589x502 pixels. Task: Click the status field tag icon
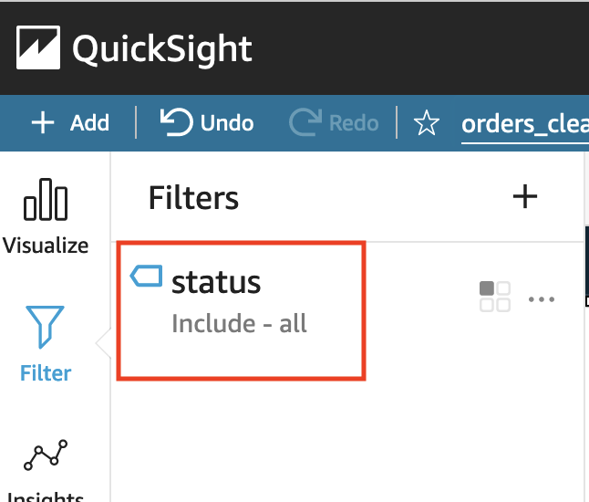[147, 275]
